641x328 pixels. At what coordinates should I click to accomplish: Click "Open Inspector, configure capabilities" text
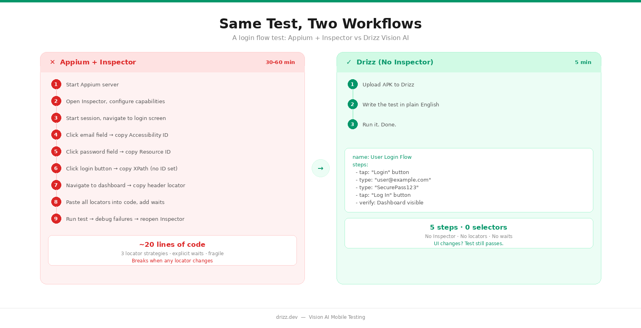click(x=115, y=101)
